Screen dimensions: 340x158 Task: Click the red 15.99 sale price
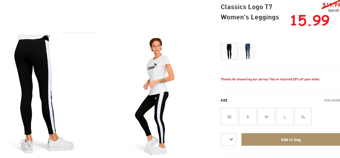coord(310,21)
